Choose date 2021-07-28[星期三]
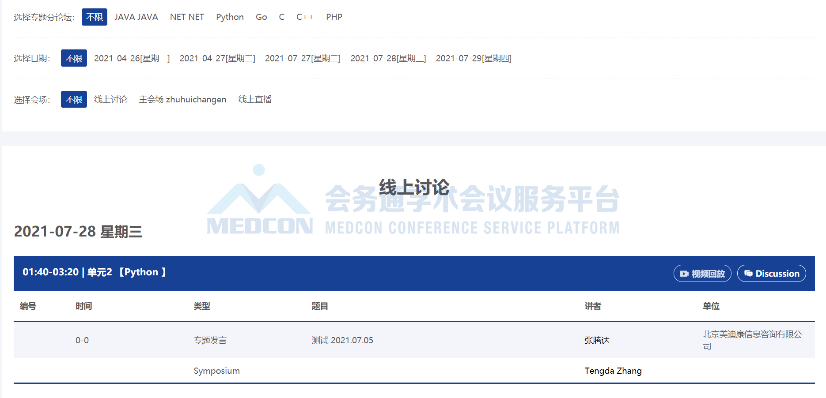826x398 pixels. pos(388,58)
